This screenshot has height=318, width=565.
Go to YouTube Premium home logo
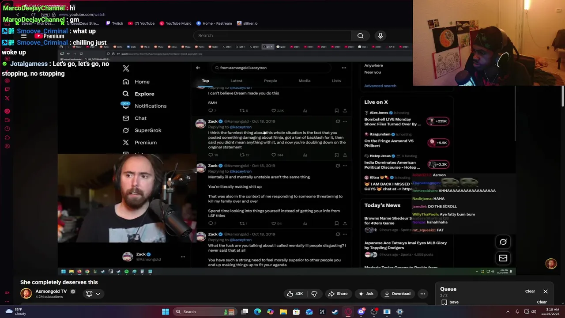point(49,36)
